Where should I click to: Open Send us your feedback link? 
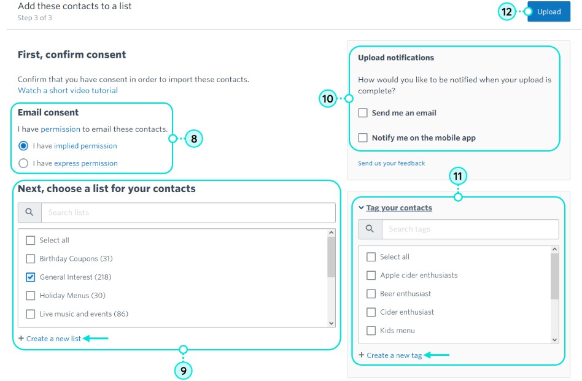(391, 163)
